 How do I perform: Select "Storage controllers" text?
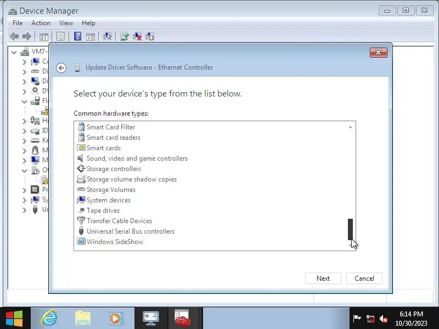coord(114,169)
